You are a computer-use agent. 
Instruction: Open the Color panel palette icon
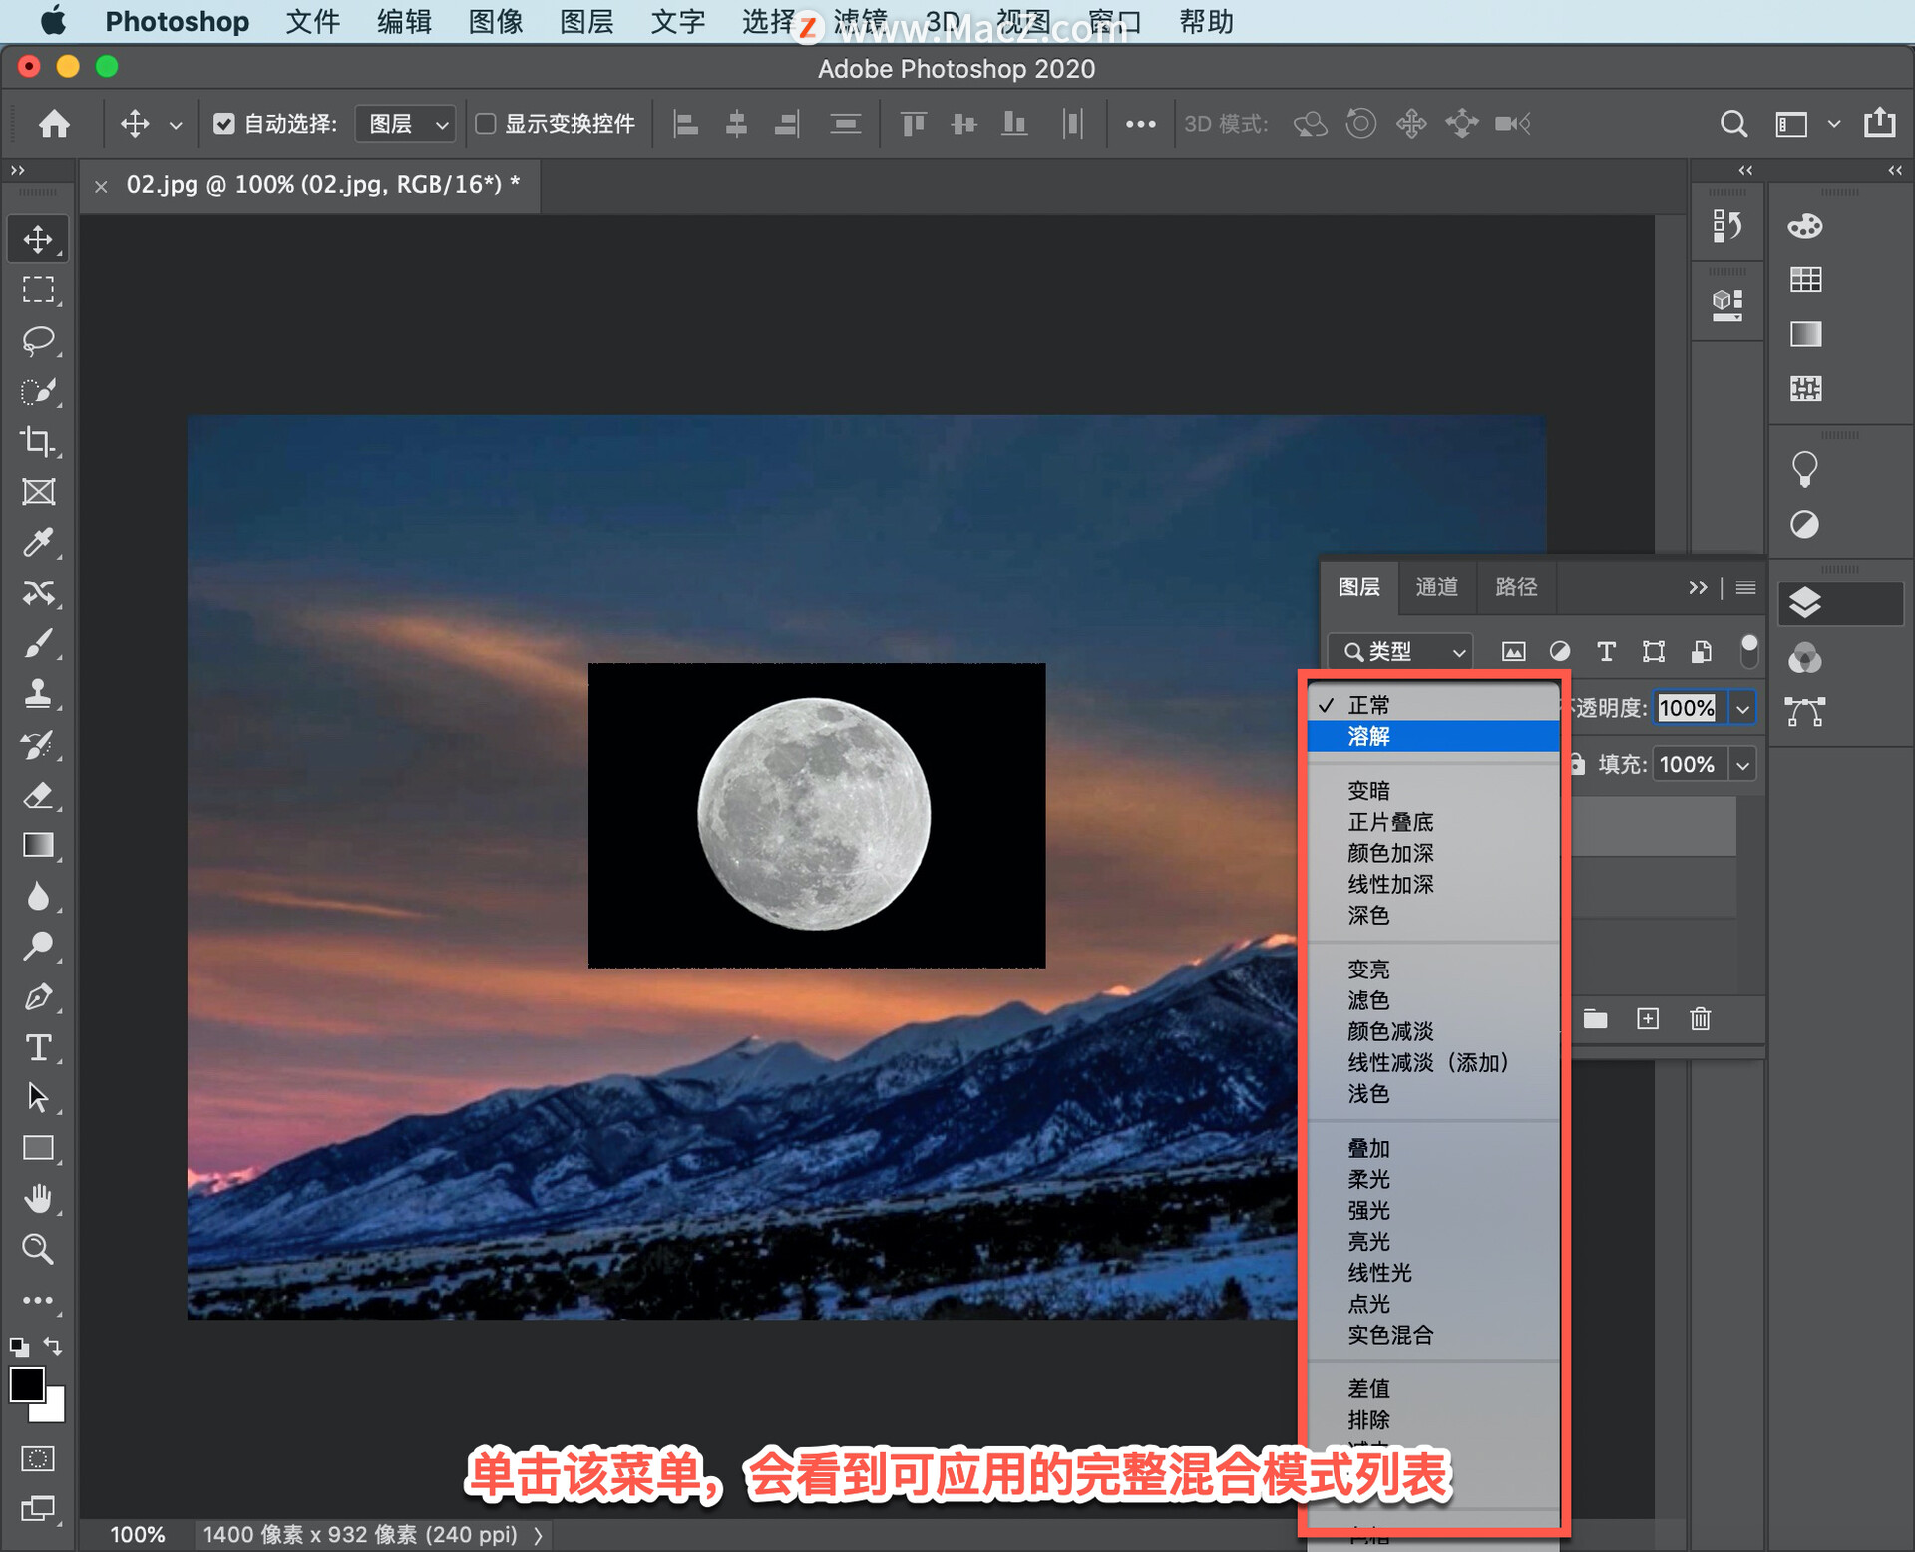pyautogui.click(x=1804, y=226)
